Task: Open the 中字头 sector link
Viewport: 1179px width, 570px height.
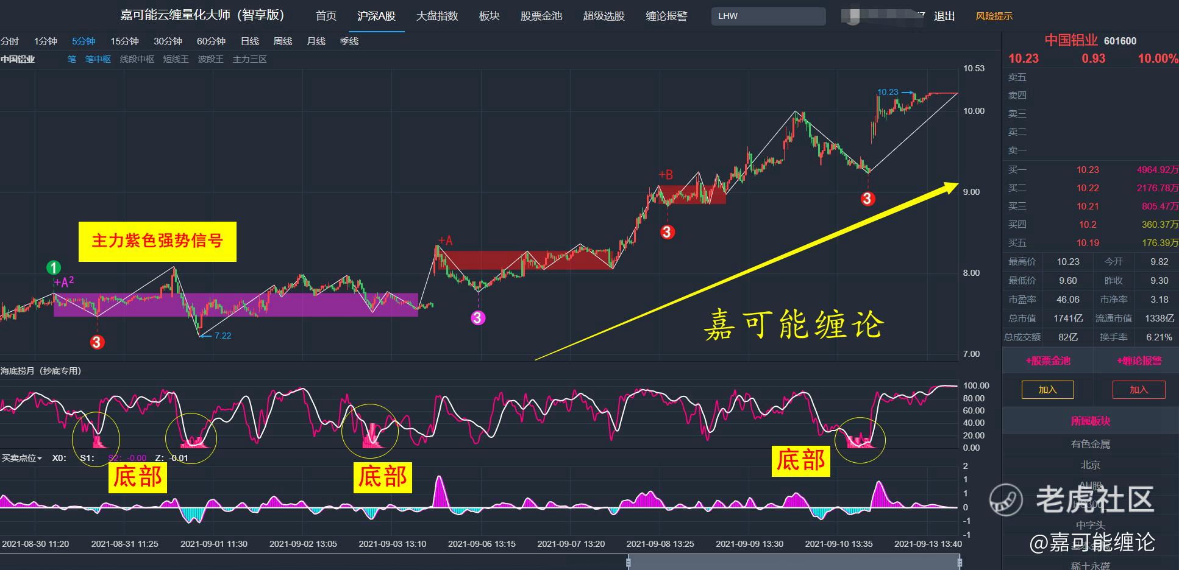Action: pyautogui.click(x=1091, y=525)
